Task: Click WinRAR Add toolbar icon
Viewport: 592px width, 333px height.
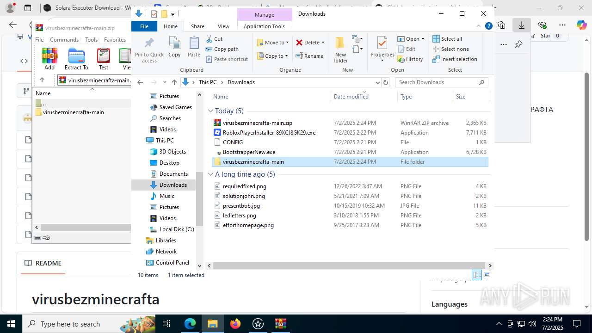Action: click(49, 59)
